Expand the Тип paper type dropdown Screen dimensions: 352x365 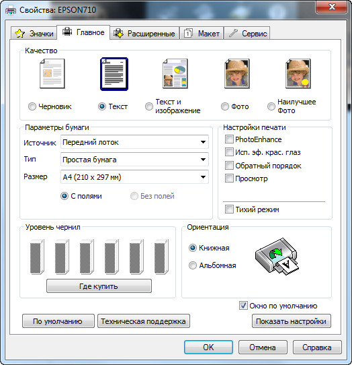pyautogui.click(x=134, y=160)
